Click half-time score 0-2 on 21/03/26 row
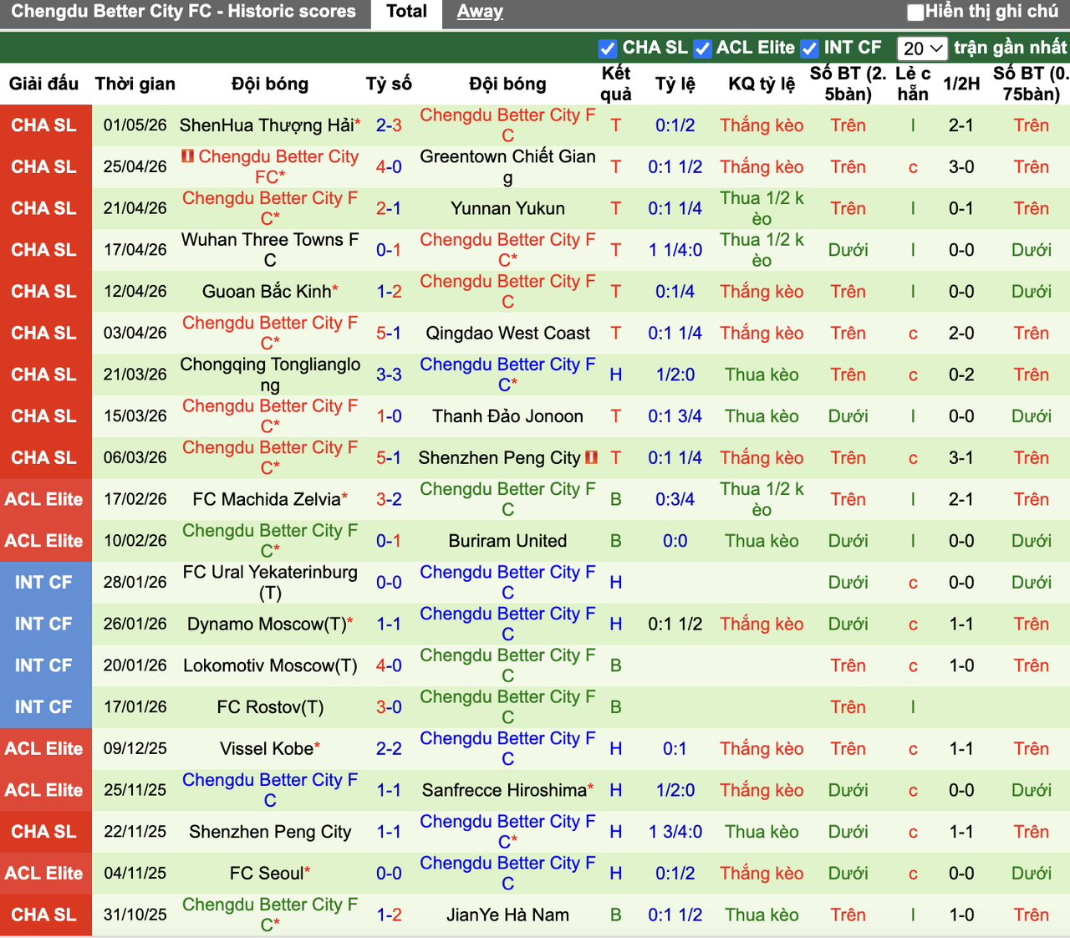This screenshot has height=938, width=1070. pyautogui.click(x=961, y=375)
